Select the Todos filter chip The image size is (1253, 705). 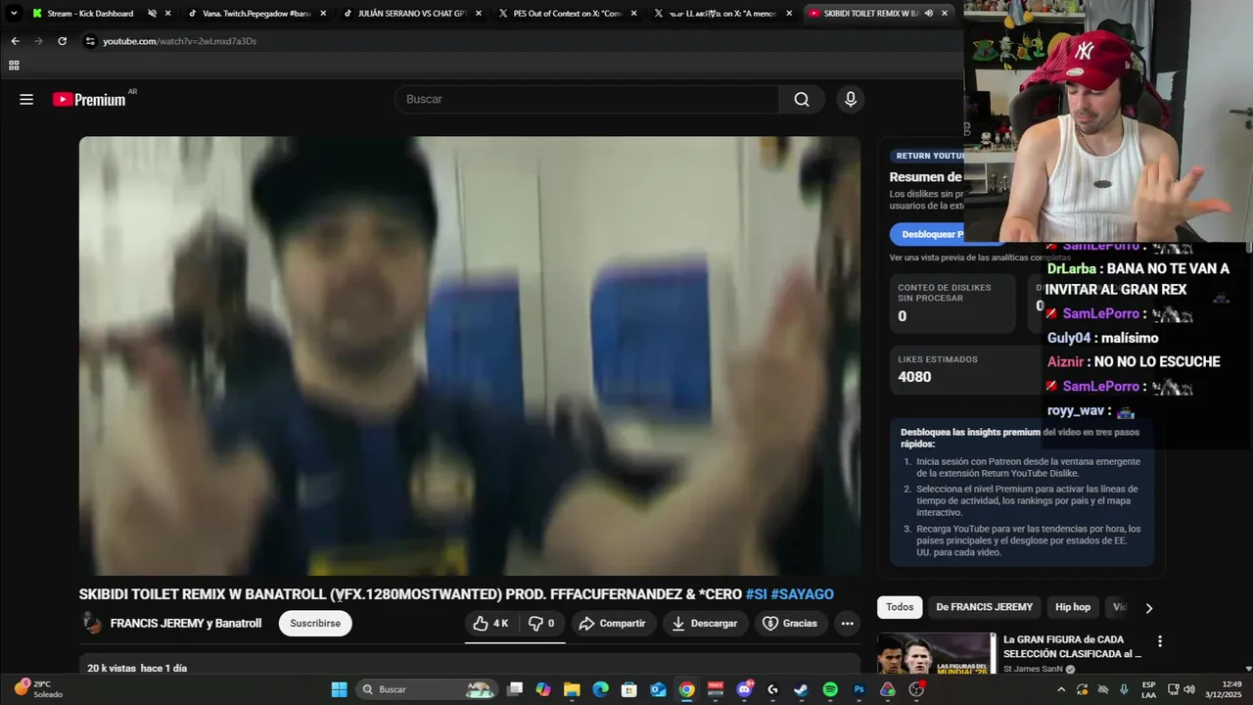pyautogui.click(x=900, y=607)
